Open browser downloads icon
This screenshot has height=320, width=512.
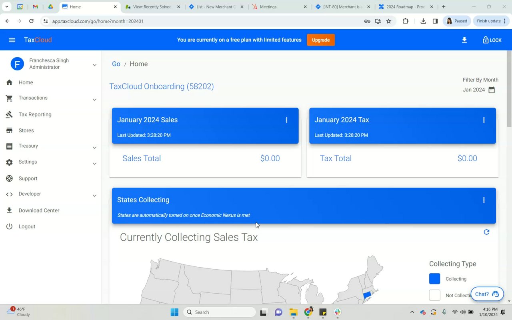pos(423,21)
